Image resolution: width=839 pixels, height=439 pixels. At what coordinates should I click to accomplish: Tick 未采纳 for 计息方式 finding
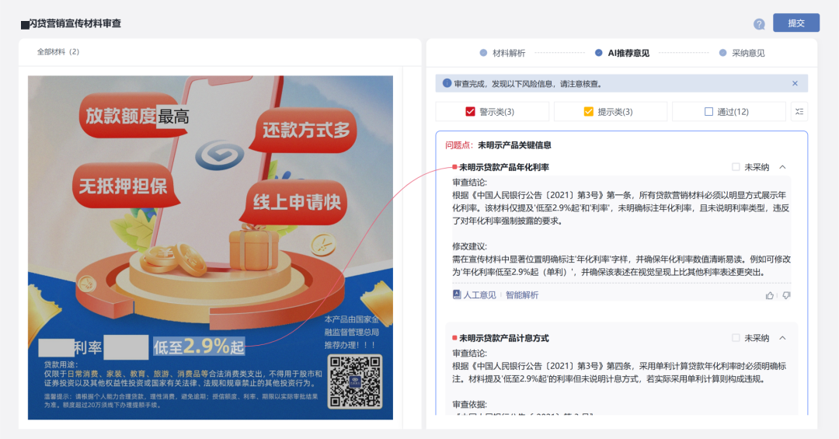pos(736,338)
